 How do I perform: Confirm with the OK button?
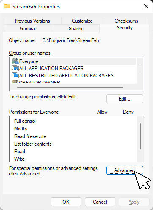pos(66,202)
